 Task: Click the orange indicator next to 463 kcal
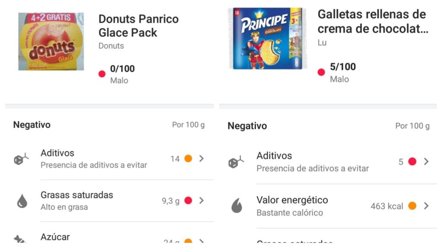click(412, 206)
